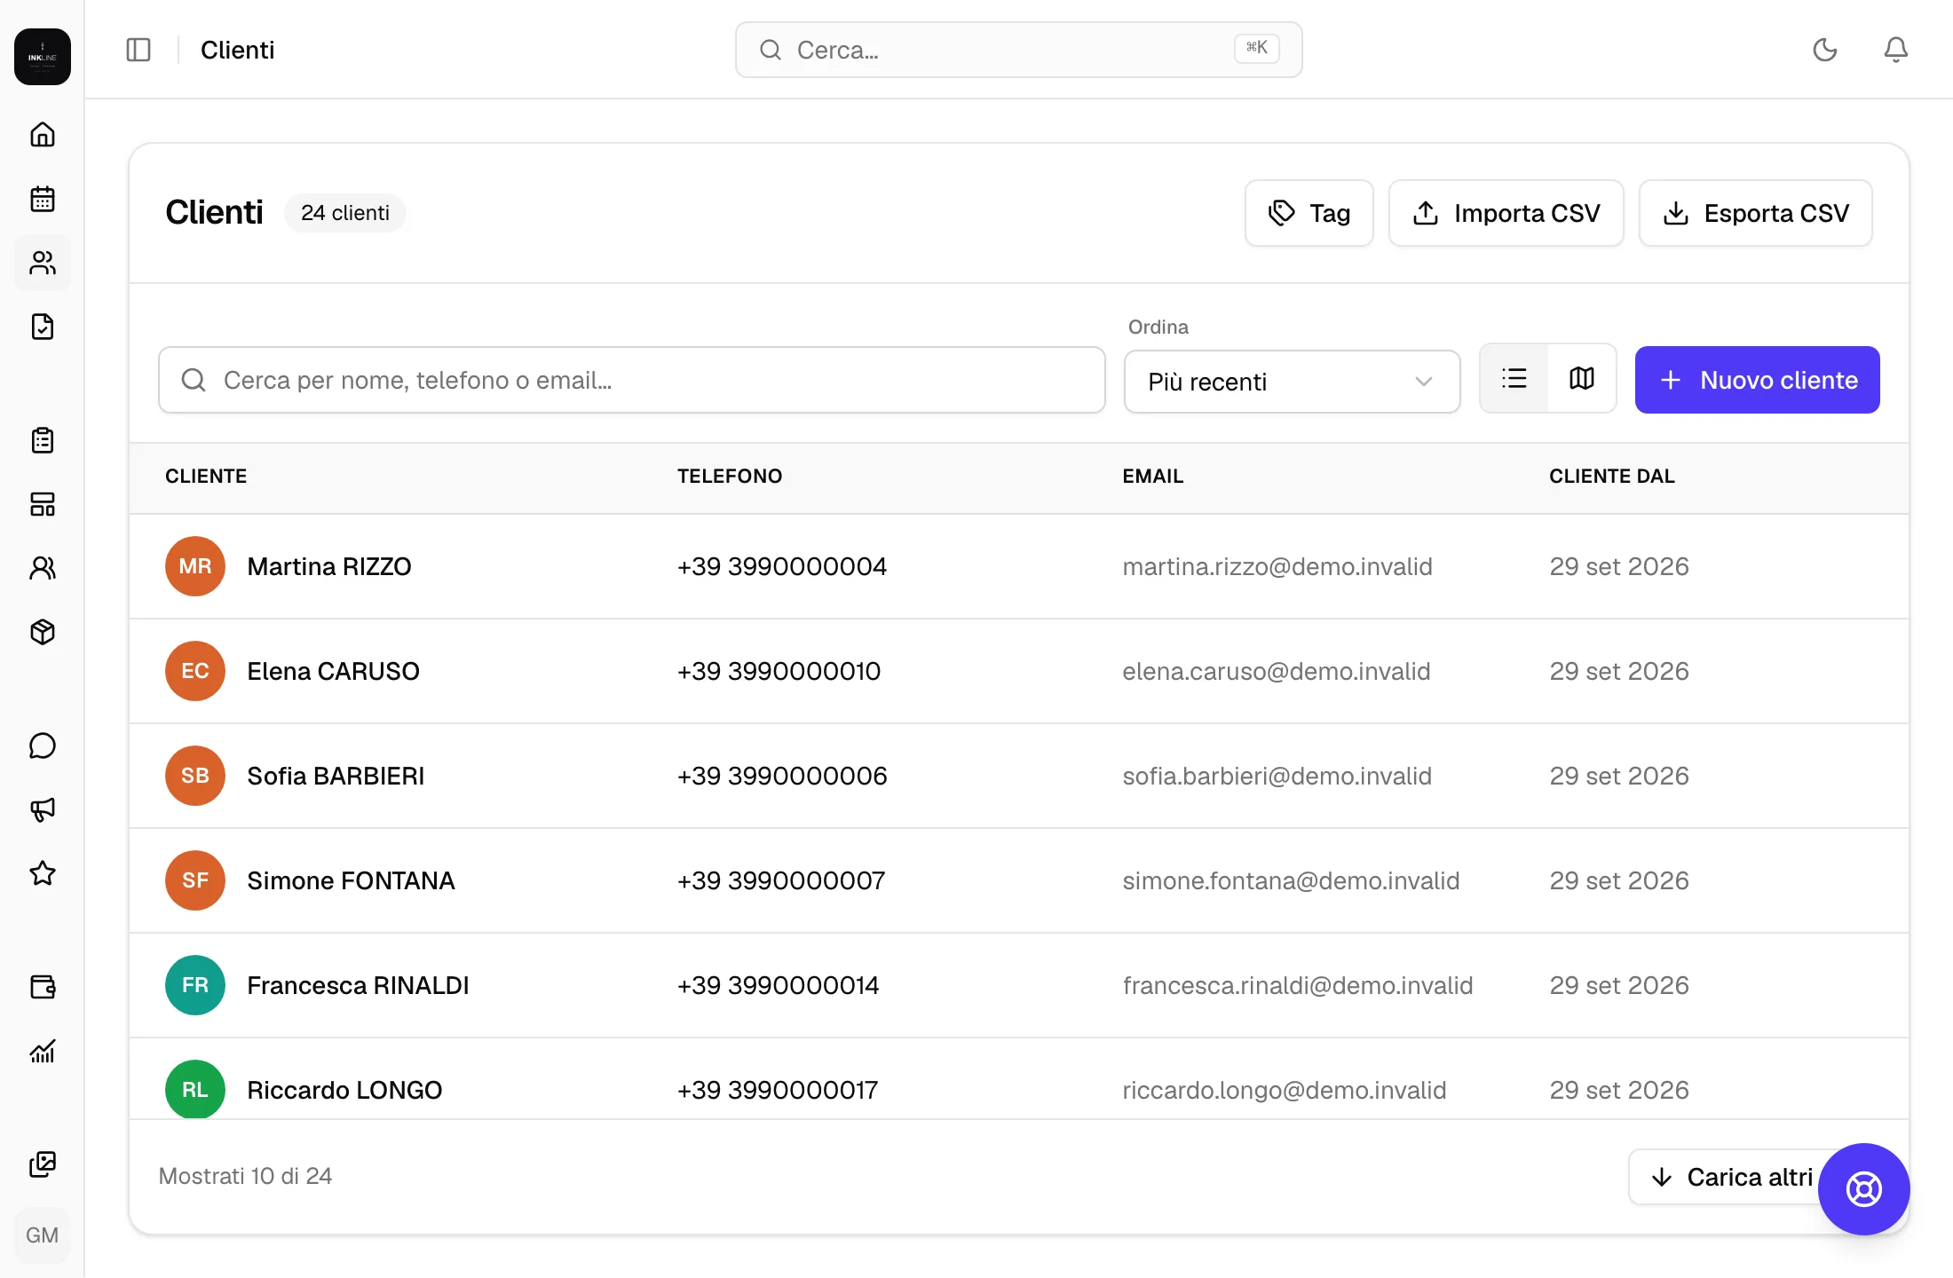Open the star reviews icon in sidebar
Screen dimensions: 1953x1278
click(43, 873)
